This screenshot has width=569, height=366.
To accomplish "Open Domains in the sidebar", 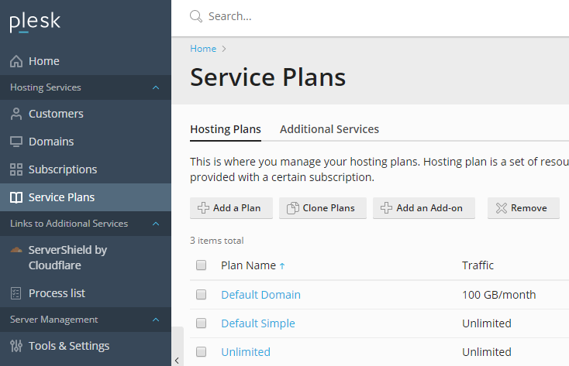I will 85,142.
